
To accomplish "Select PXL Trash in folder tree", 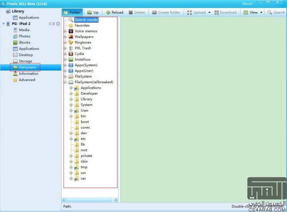I will click(83, 48).
